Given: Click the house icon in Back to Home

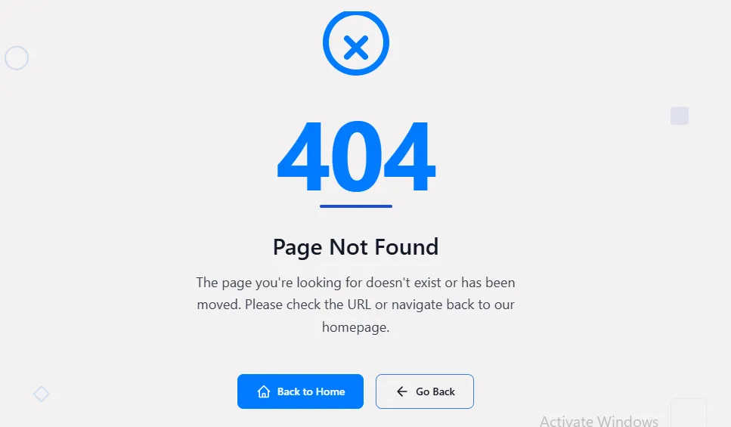Looking at the screenshot, I should click(x=264, y=391).
